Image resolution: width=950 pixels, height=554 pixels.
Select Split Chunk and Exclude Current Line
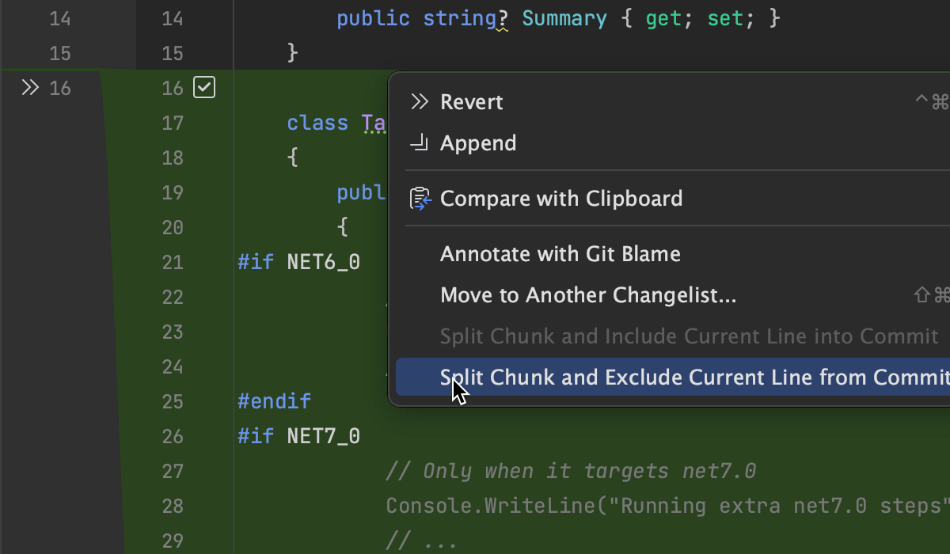(x=693, y=378)
